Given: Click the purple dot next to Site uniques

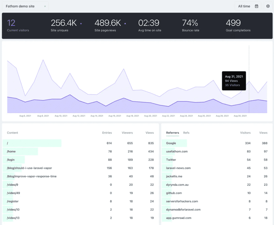Looking at the screenshot, I should [81, 23].
